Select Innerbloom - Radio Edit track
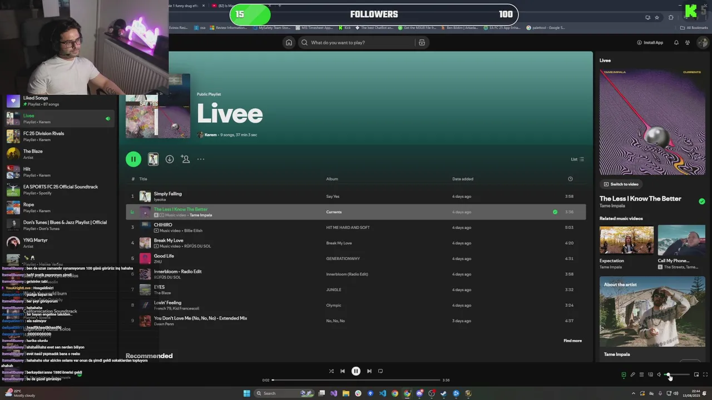This screenshot has width=712, height=400. click(355, 274)
